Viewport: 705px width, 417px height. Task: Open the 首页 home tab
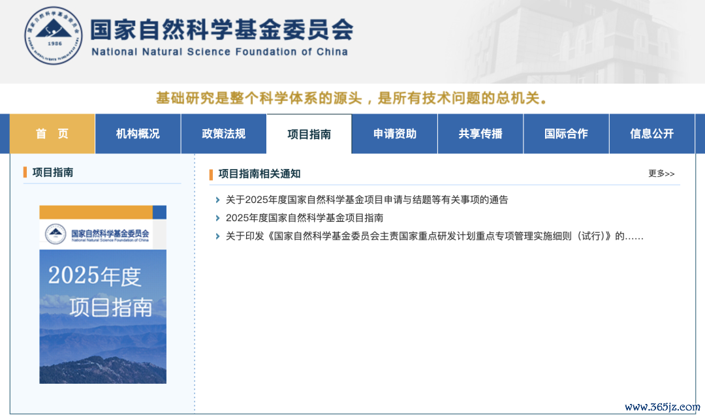52,134
